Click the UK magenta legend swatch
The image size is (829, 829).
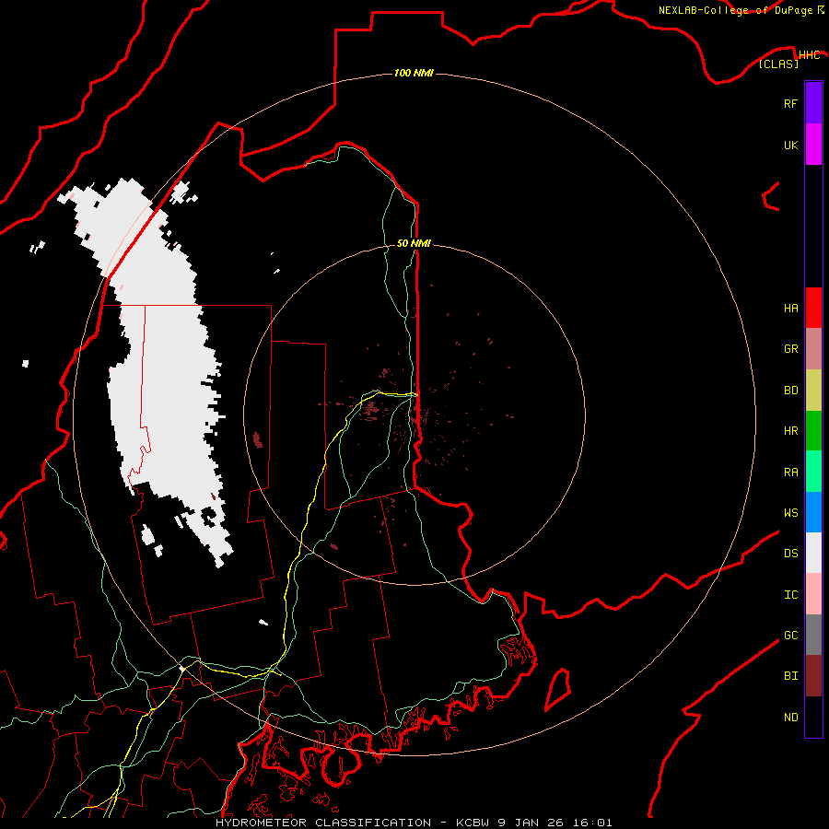813,145
